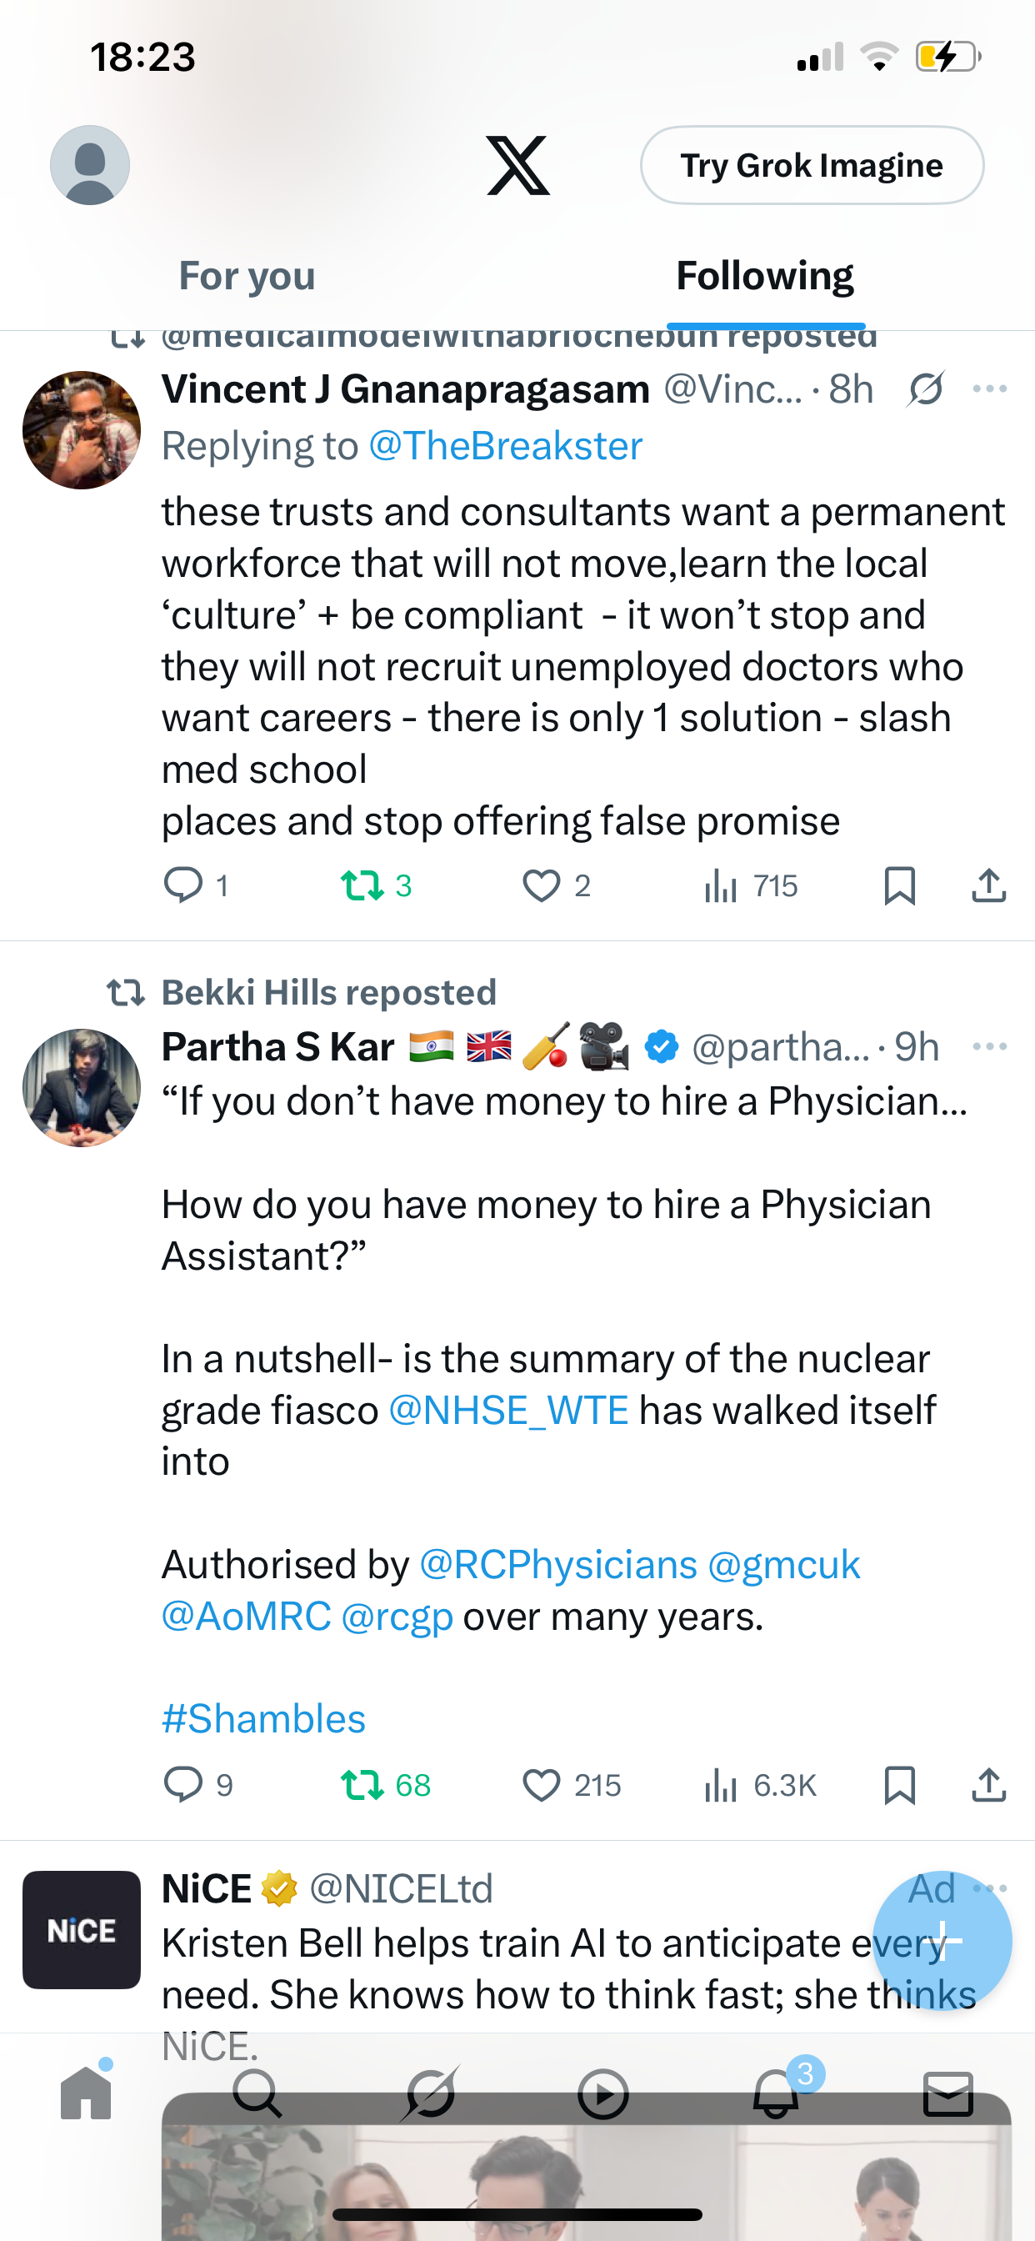
Task: Select the Following tab
Action: [764, 277]
